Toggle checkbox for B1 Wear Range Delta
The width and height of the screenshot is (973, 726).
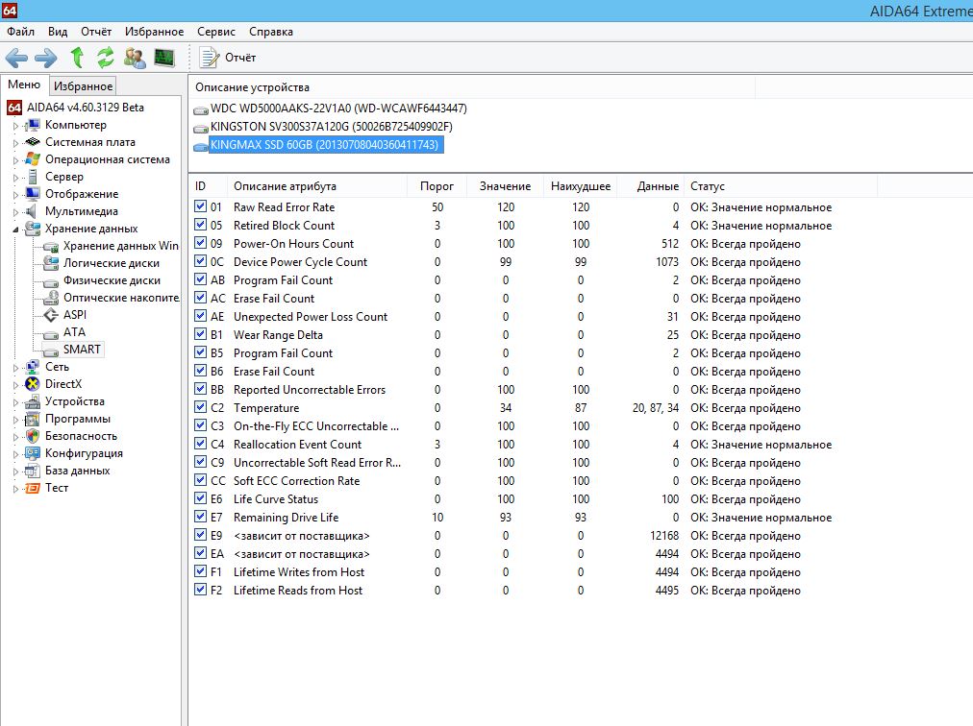click(200, 334)
